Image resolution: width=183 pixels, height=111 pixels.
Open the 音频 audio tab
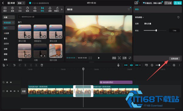coord(13,9)
